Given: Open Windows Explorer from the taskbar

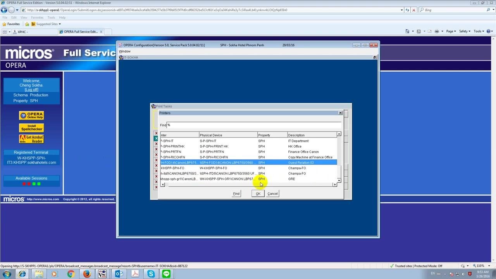Looking at the screenshot, I should click(x=39, y=274).
